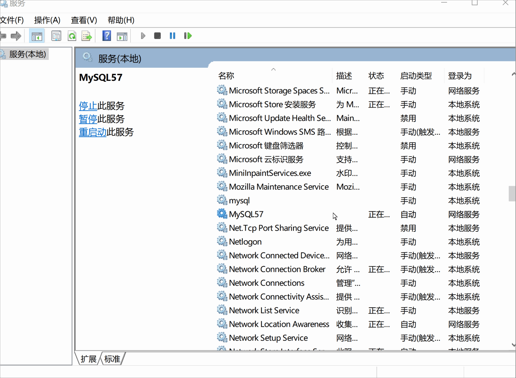
Task: Select the Netlogon service row
Action: [x=245, y=242]
